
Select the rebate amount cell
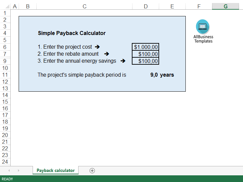pyautogui.click(x=145, y=54)
